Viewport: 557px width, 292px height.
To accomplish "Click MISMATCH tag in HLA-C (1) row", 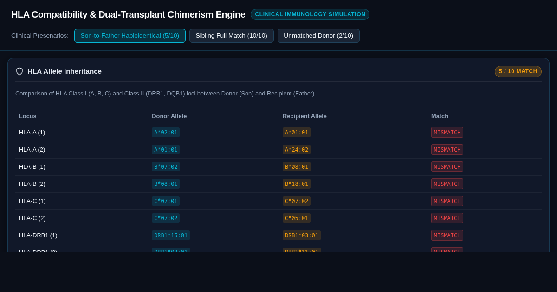I will (x=447, y=201).
